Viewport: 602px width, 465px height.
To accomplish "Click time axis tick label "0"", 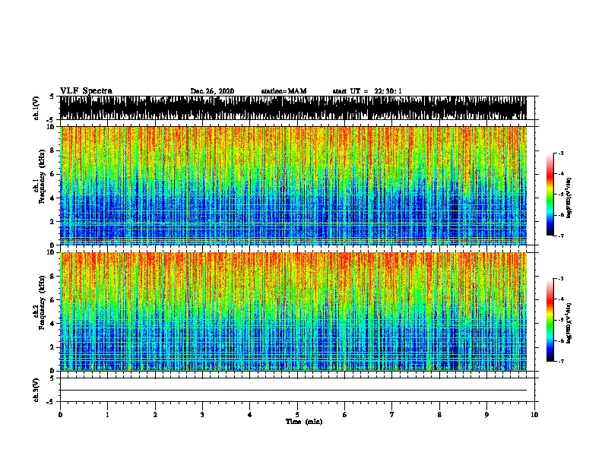I will [60, 414].
